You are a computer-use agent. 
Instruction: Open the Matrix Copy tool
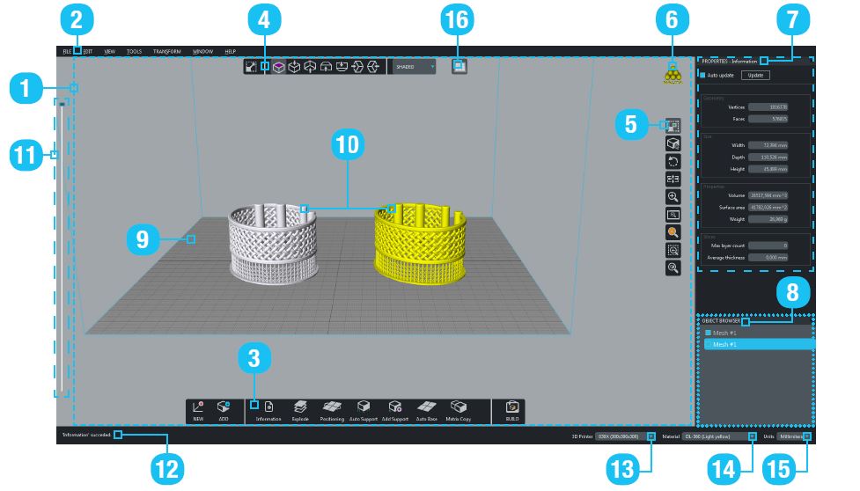[x=458, y=407]
